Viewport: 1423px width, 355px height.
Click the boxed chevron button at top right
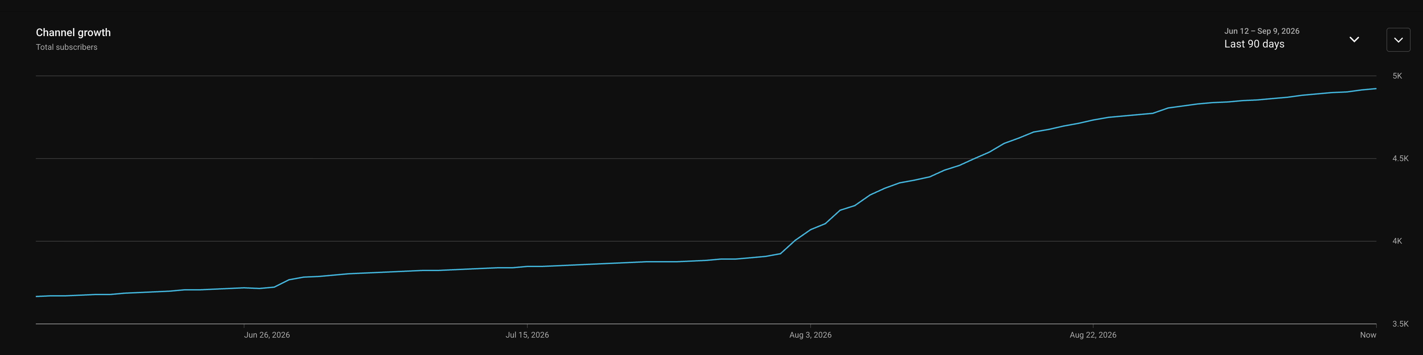pos(1398,40)
